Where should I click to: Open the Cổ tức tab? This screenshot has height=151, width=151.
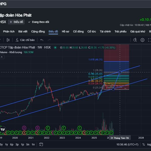[92, 31]
